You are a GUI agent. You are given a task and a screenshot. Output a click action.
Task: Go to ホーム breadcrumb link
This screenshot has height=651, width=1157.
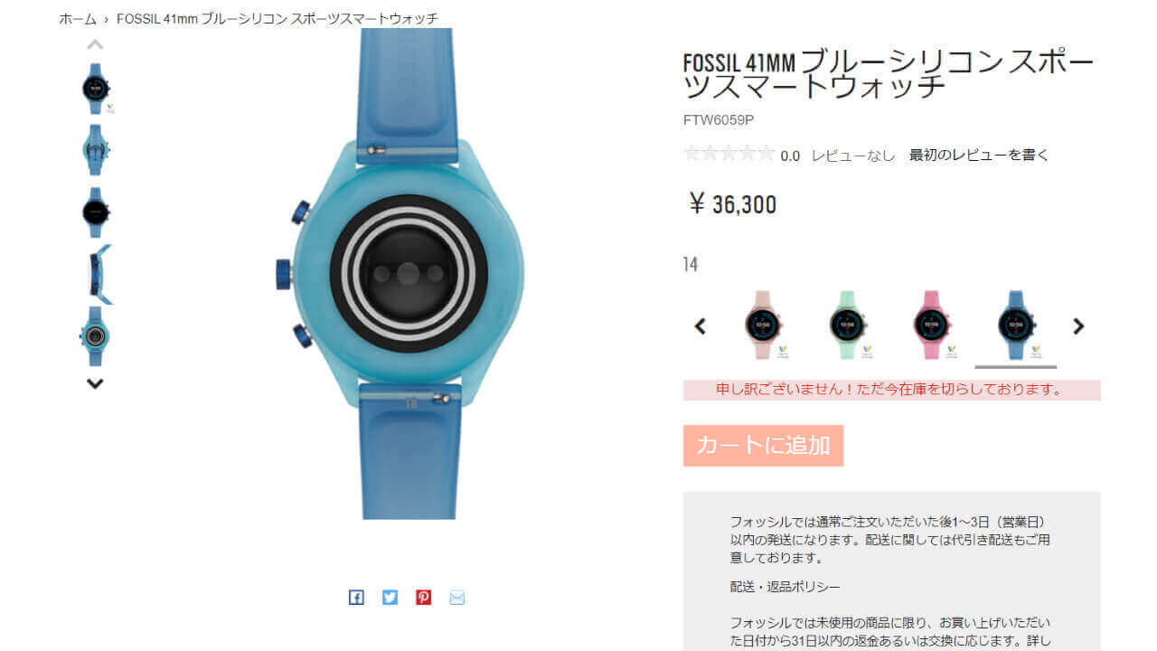pos(78,18)
